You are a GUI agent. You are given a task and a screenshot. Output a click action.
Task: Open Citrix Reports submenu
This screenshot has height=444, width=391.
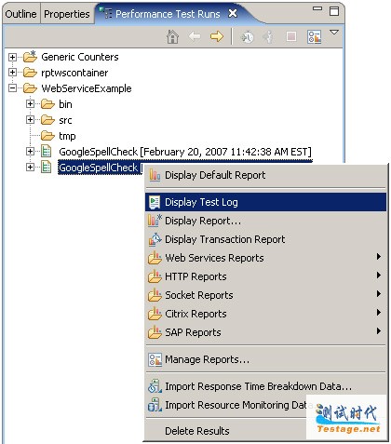tap(265, 314)
